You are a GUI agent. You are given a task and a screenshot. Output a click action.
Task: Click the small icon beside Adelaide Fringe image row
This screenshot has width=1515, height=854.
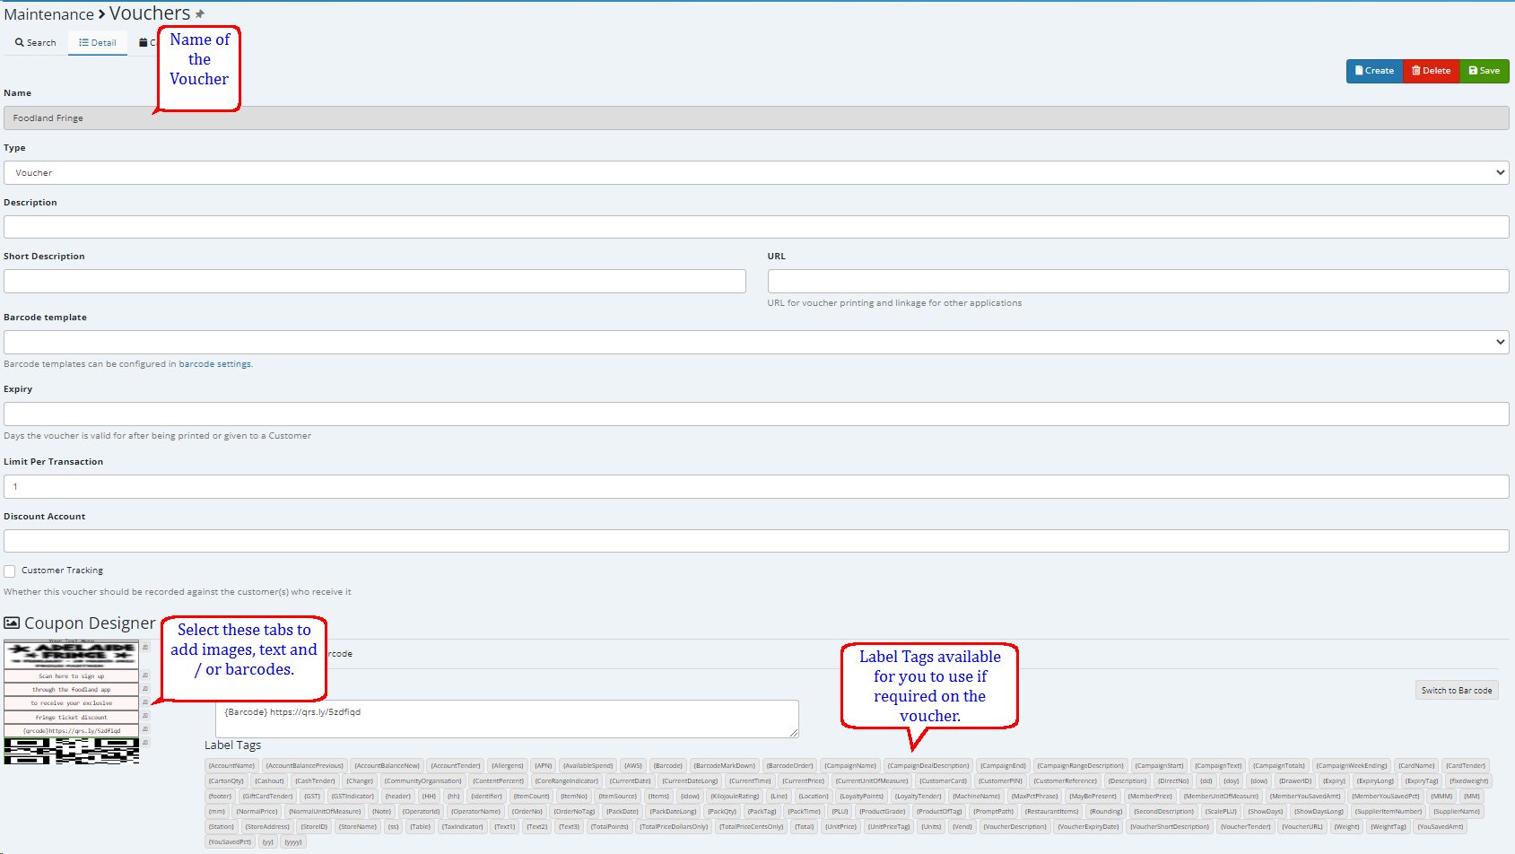[x=145, y=647]
